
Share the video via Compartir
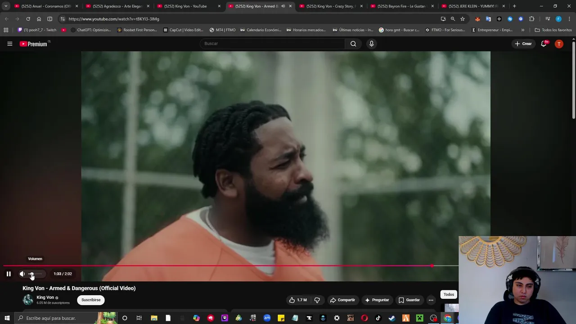(342, 300)
